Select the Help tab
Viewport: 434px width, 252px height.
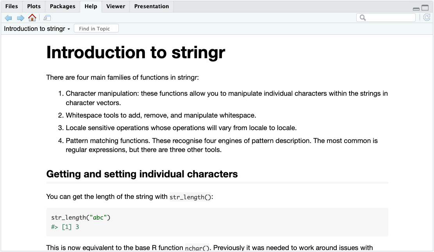pos(91,6)
